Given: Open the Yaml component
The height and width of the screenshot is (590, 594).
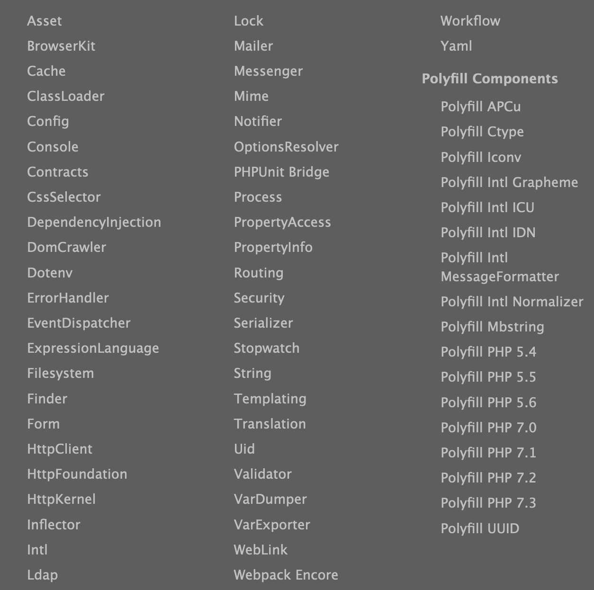Looking at the screenshot, I should click(456, 46).
